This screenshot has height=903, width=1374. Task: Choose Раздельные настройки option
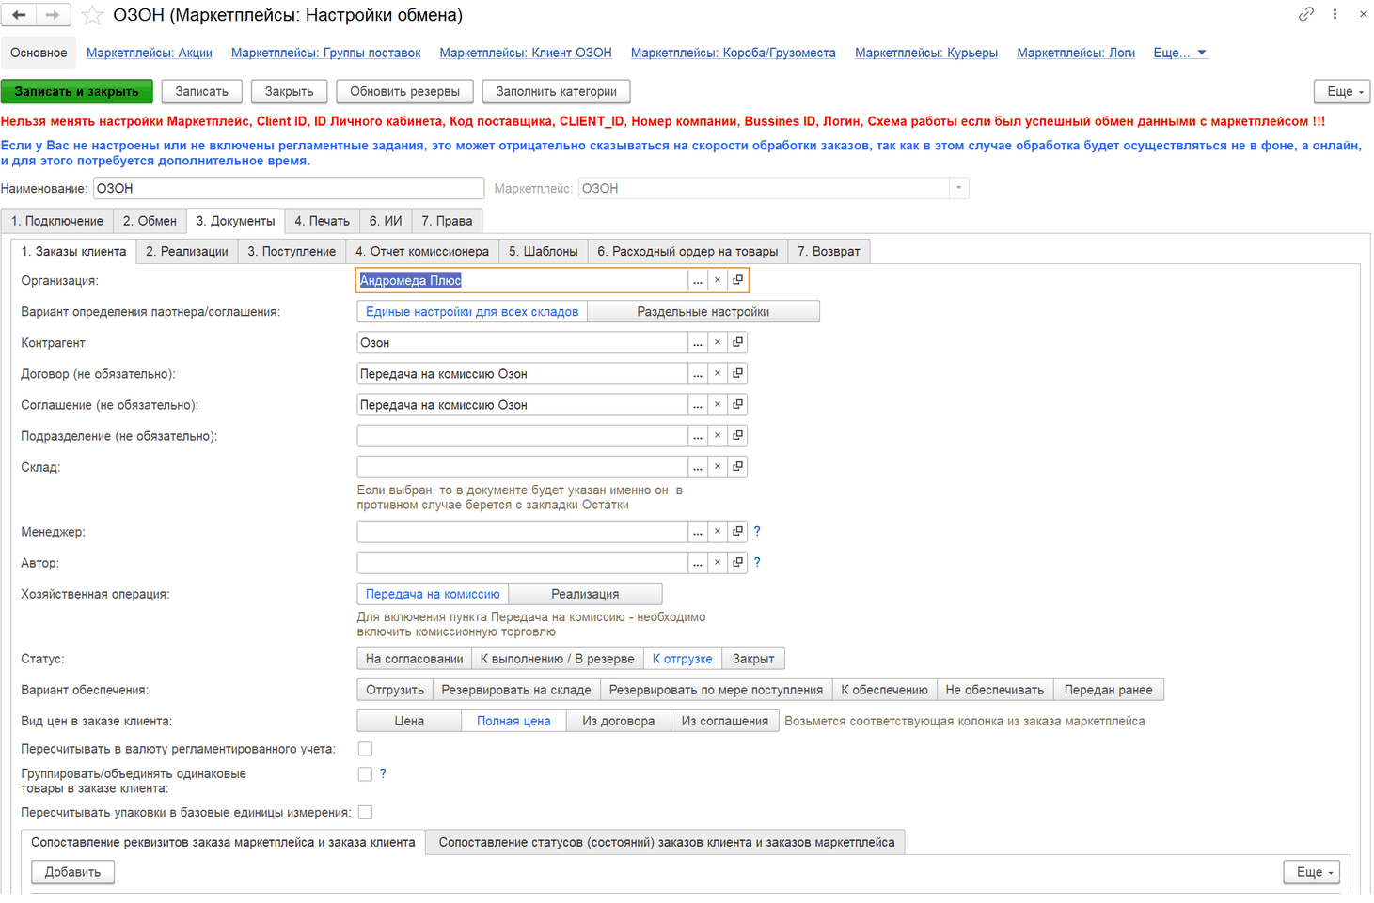click(703, 311)
